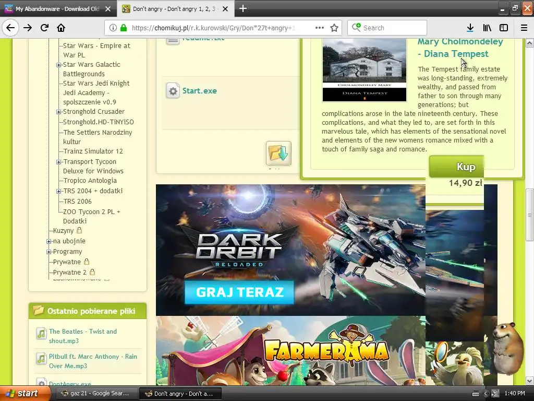Screen dimensions: 534x401
Task: Open Tropico Antologia folder
Action: coord(90,180)
